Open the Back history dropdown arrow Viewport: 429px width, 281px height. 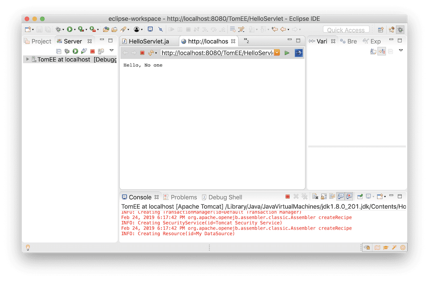[288, 30]
